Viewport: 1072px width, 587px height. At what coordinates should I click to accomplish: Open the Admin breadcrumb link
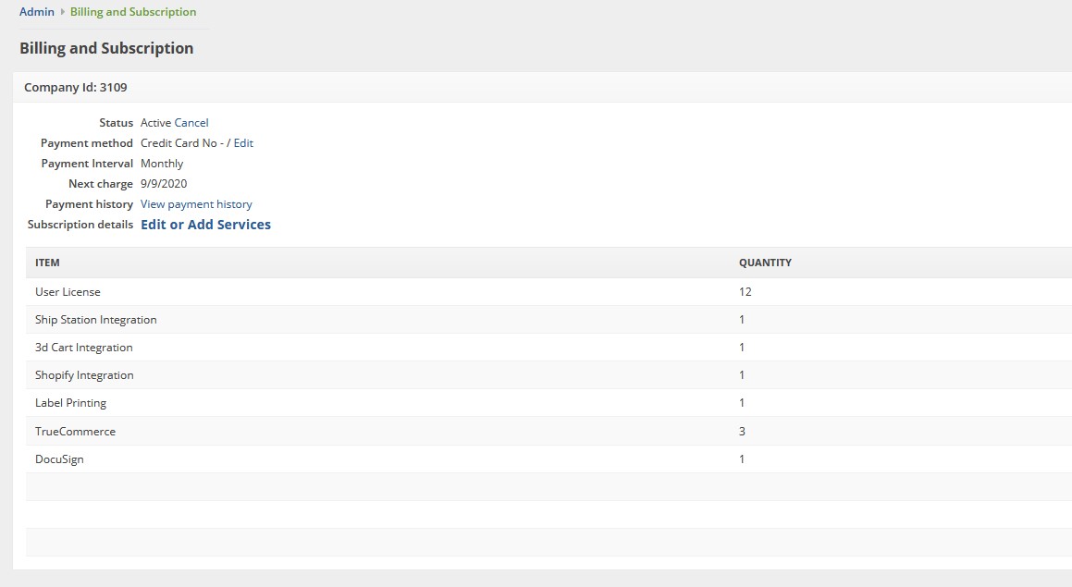tap(37, 12)
